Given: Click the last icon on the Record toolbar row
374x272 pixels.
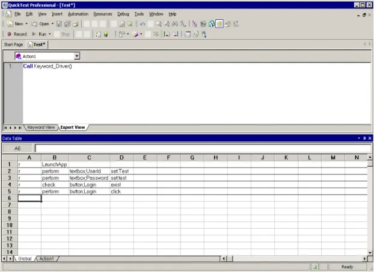Looking at the screenshot, I should (204, 34).
